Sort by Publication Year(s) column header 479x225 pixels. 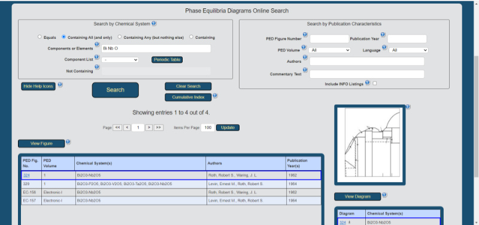304,163
